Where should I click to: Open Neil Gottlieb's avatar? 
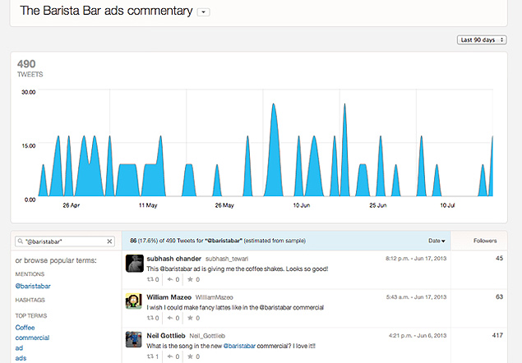pyautogui.click(x=134, y=339)
